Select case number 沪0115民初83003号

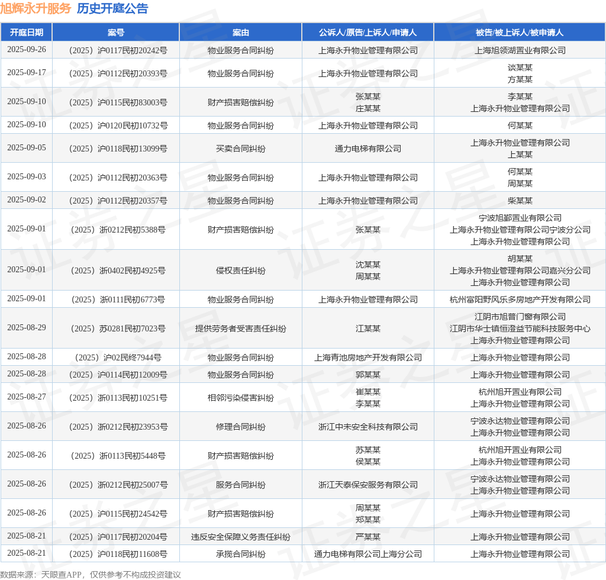tap(133, 102)
